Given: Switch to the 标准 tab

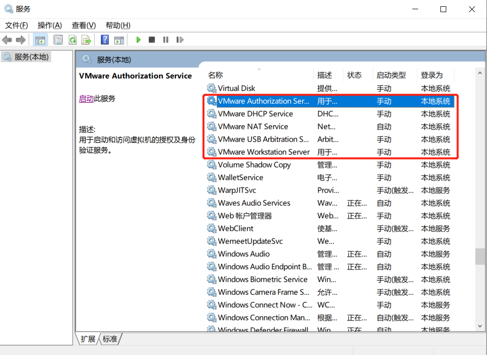Looking at the screenshot, I should (x=110, y=339).
